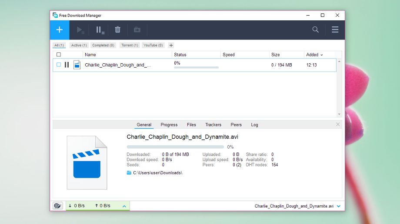This screenshot has height=224, width=400.
Task: Switch to the Trackers tab
Action: click(x=213, y=125)
